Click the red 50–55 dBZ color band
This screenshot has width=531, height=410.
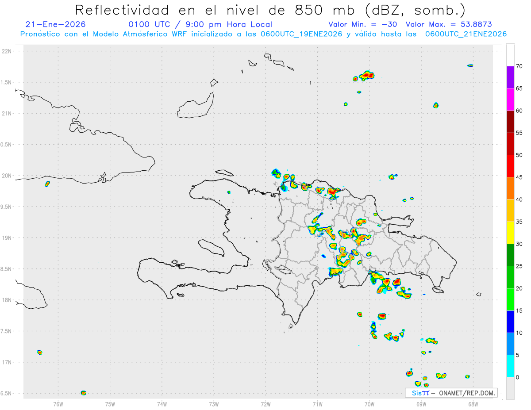tap(510, 144)
